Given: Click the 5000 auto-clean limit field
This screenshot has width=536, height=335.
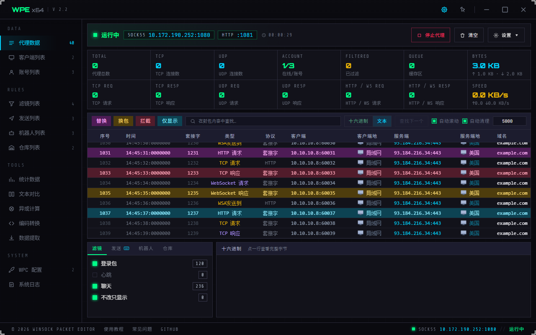Looking at the screenshot, I should pyautogui.click(x=509, y=121).
